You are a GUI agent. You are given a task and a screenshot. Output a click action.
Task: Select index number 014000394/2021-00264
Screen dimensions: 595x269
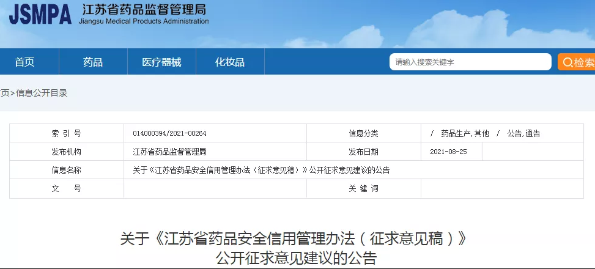pyautogui.click(x=169, y=133)
